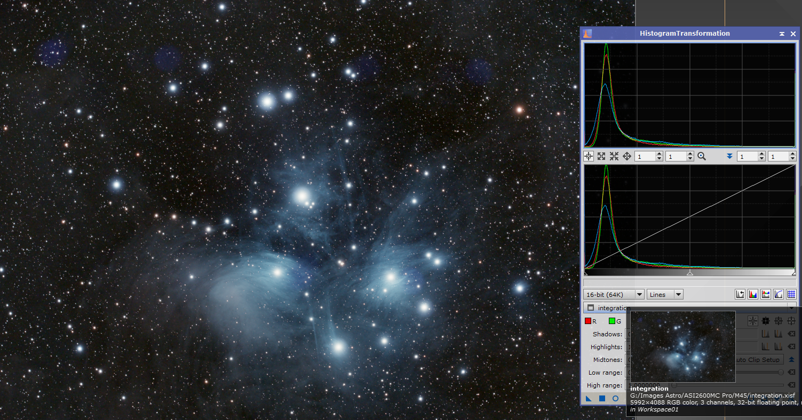Click the 'Shadows:' label
Viewport: 802px width, 420px height.
click(x=607, y=334)
